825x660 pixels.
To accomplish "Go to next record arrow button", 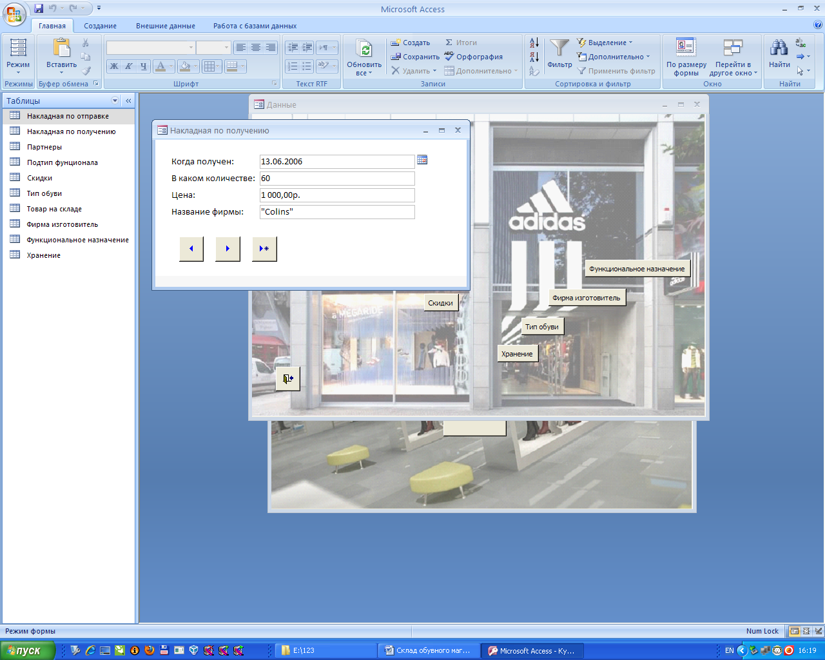I will [x=228, y=249].
